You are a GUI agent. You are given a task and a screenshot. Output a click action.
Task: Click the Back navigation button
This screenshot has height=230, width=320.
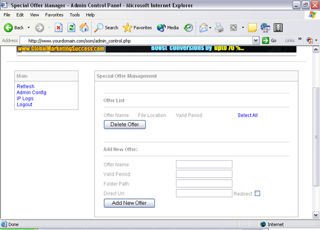coord(14,27)
